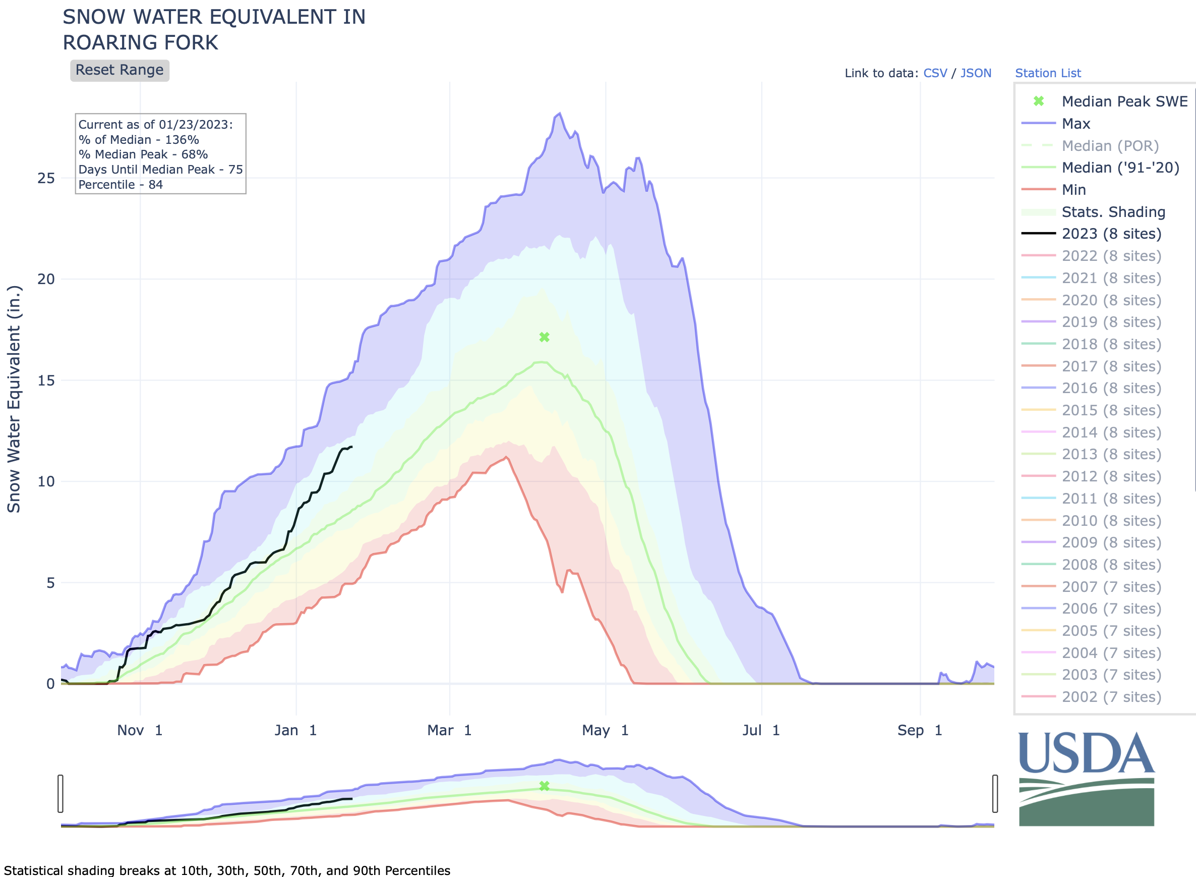This screenshot has width=1196, height=877.
Task: Click the right range slider handle
Action: pos(994,794)
